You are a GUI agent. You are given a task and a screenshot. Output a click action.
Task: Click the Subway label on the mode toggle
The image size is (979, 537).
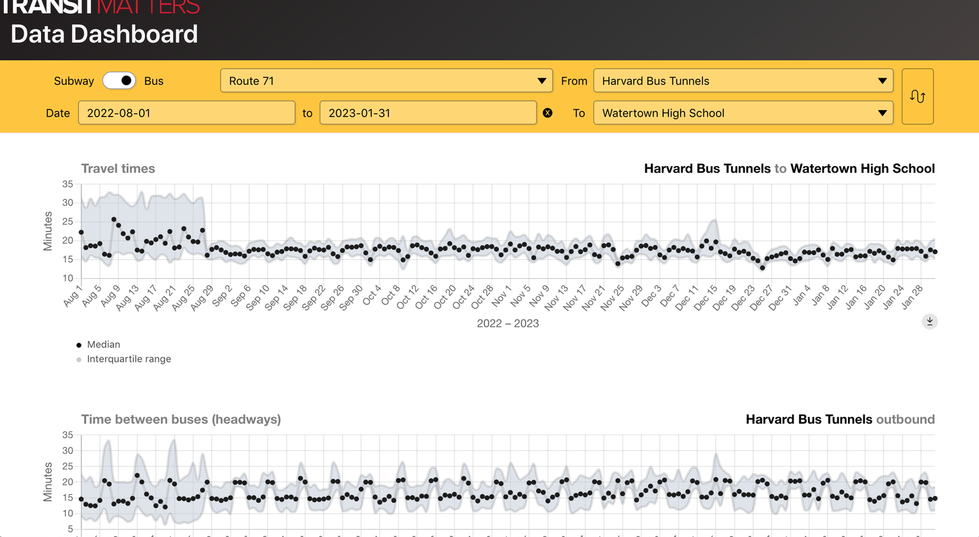[x=74, y=80]
